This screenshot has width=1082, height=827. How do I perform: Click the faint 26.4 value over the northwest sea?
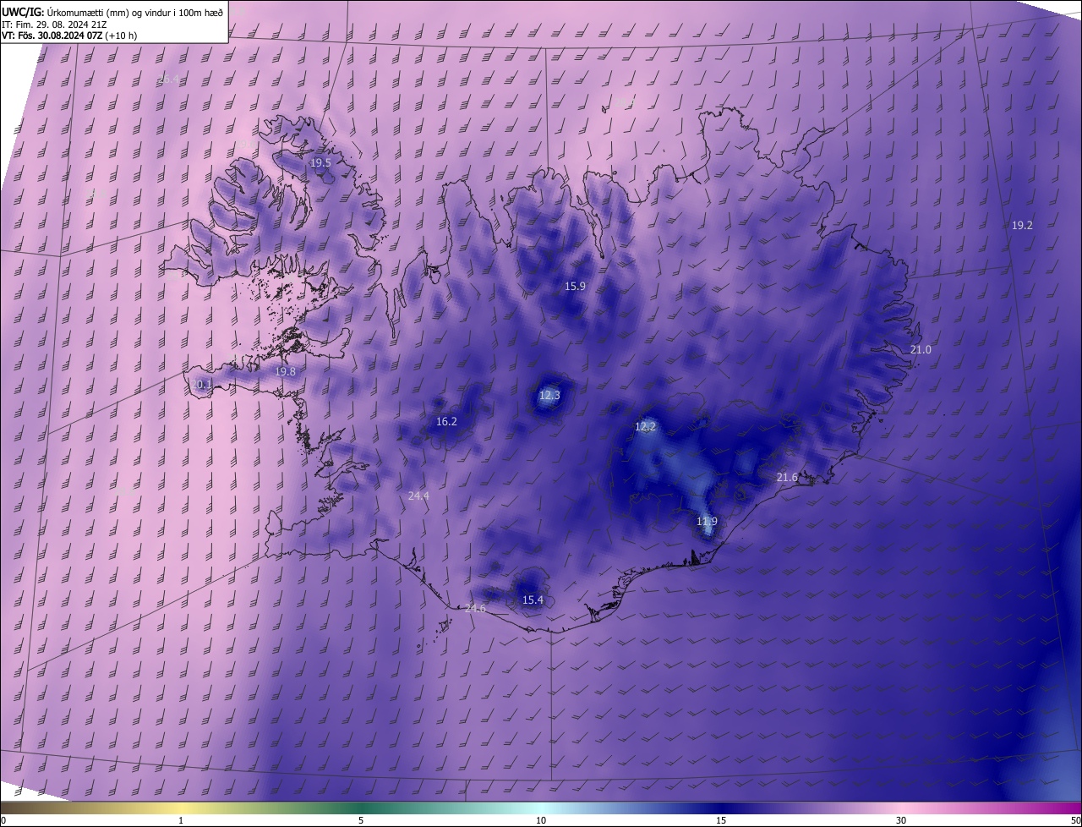tap(169, 79)
